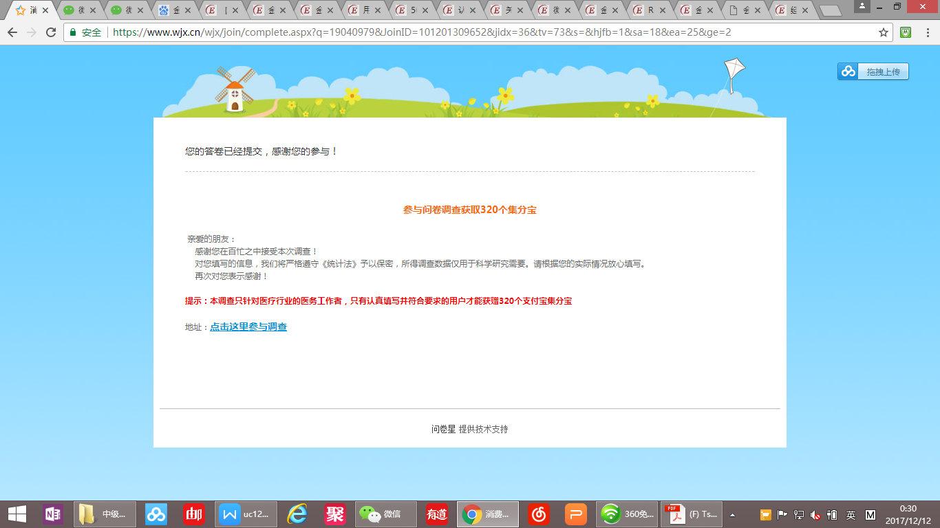Click the orange shopping tray icon
The width and height of the screenshot is (940, 528).
tap(765, 515)
